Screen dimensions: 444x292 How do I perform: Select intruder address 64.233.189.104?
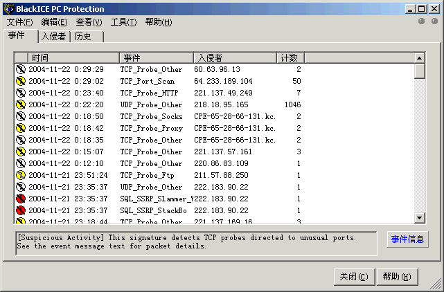223,81
